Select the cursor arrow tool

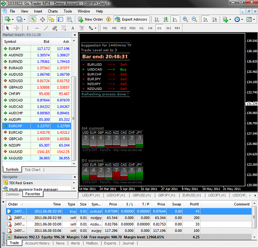[7, 28]
